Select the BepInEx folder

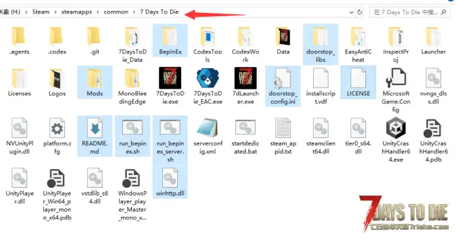click(x=170, y=41)
